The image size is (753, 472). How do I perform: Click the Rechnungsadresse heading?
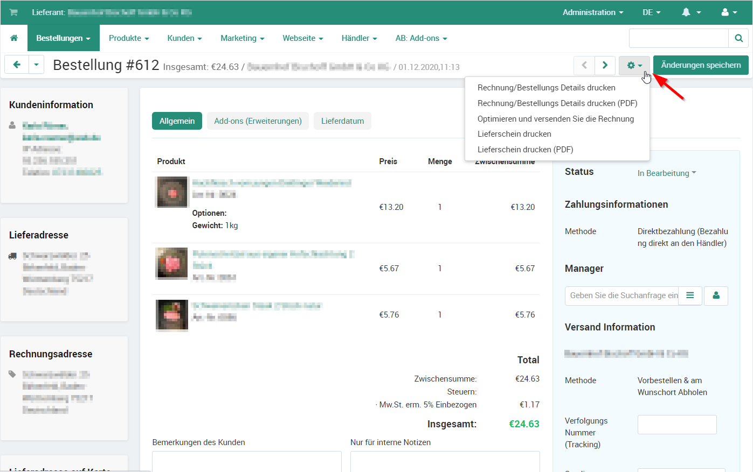pos(51,354)
